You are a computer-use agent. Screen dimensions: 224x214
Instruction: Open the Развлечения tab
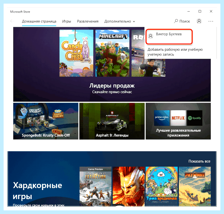point(88,21)
